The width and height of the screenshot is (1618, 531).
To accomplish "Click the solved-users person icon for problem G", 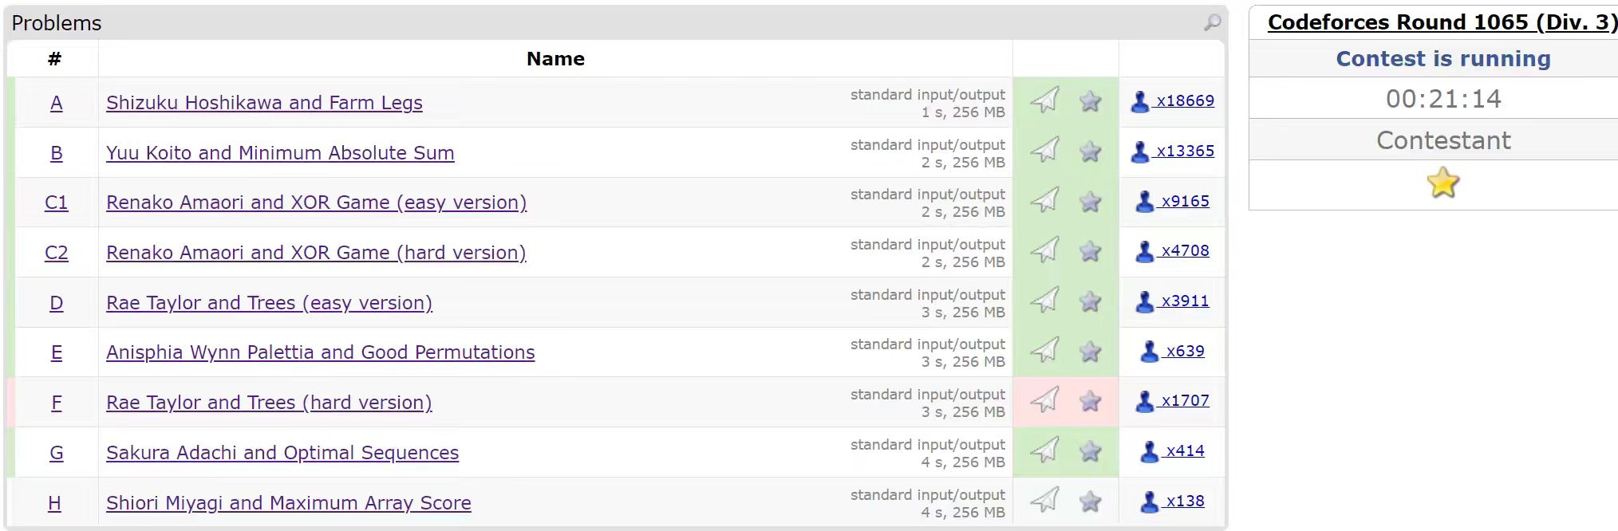I will pyautogui.click(x=1149, y=451).
